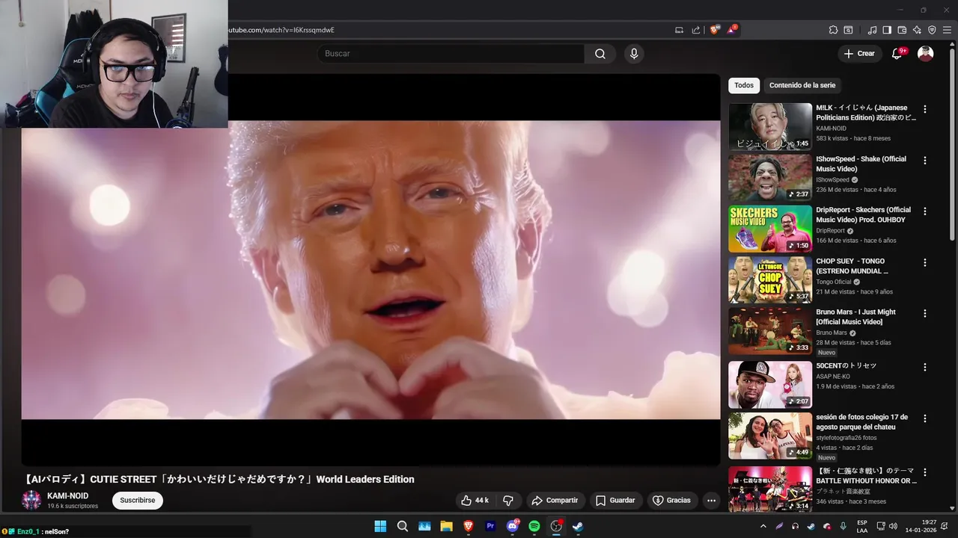958x538 pixels.
Task: Open options for Bruno Mars I Just Might
Action: (924, 313)
